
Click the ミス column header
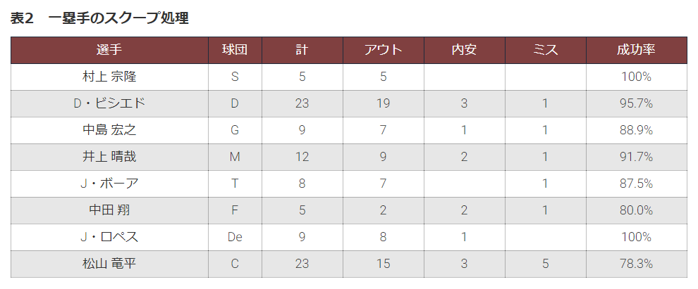pyautogui.click(x=545, y=50)
